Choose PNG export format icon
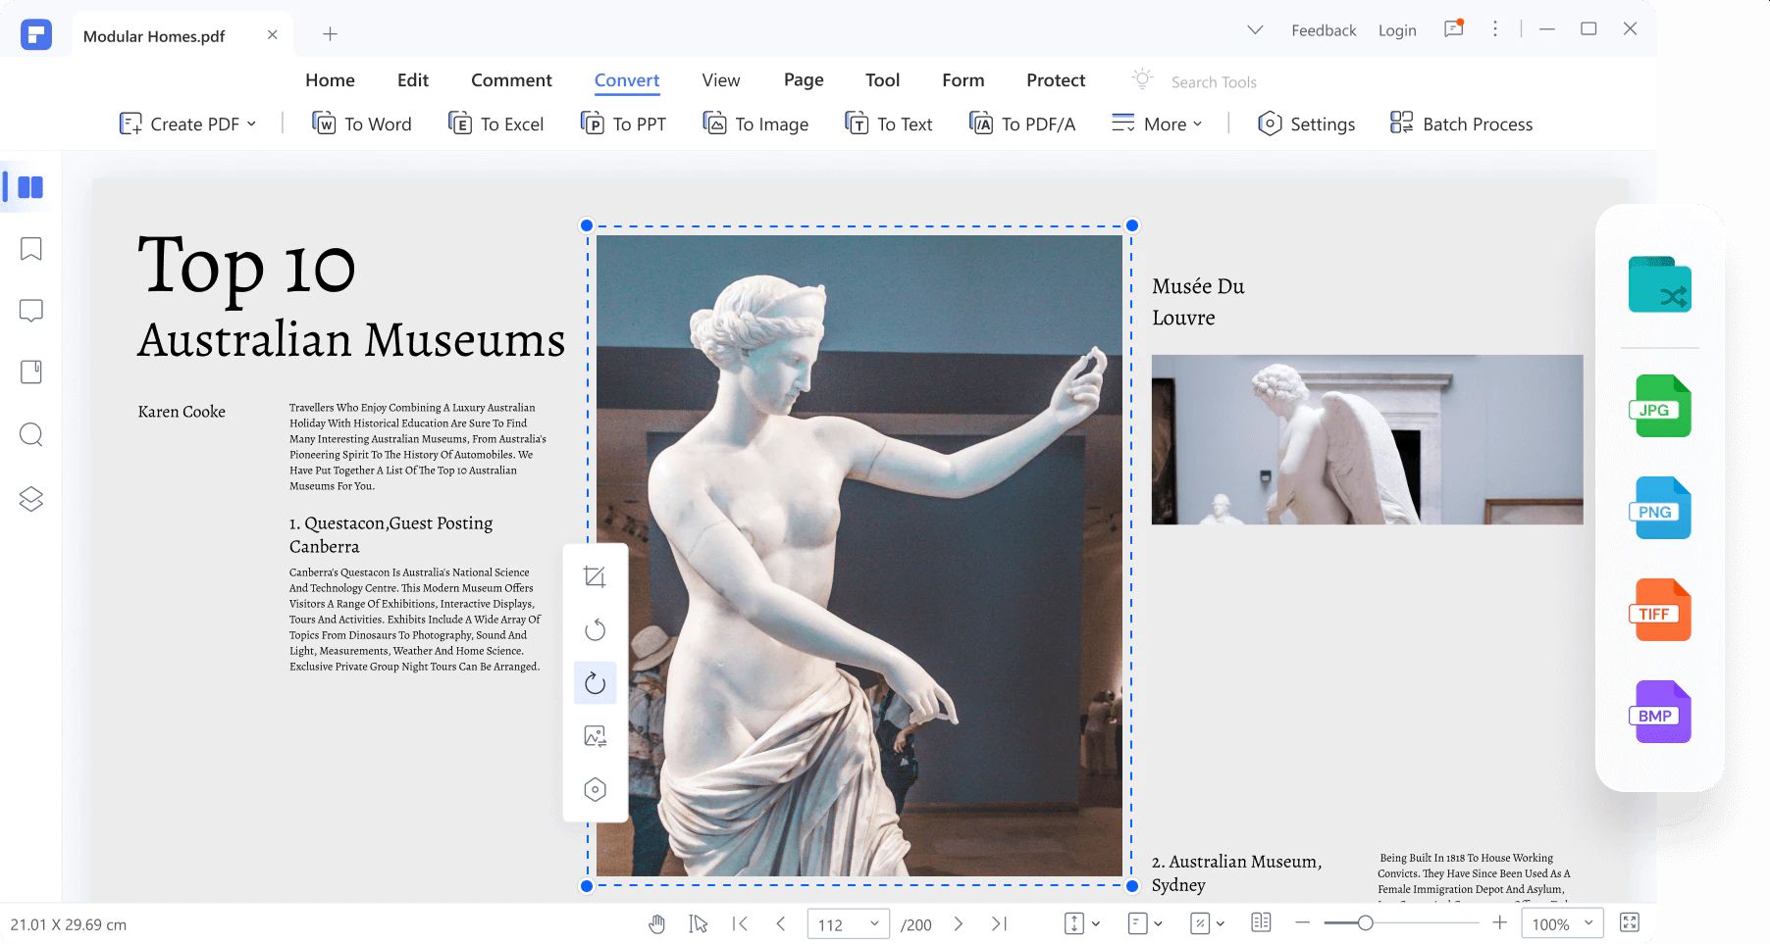The width and height of the screenshot is (1770, 944). tap(1660, 509)
